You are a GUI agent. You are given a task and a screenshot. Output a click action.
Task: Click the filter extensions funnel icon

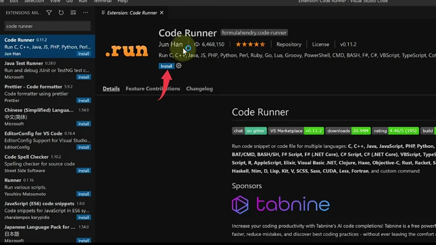(50, 13)
